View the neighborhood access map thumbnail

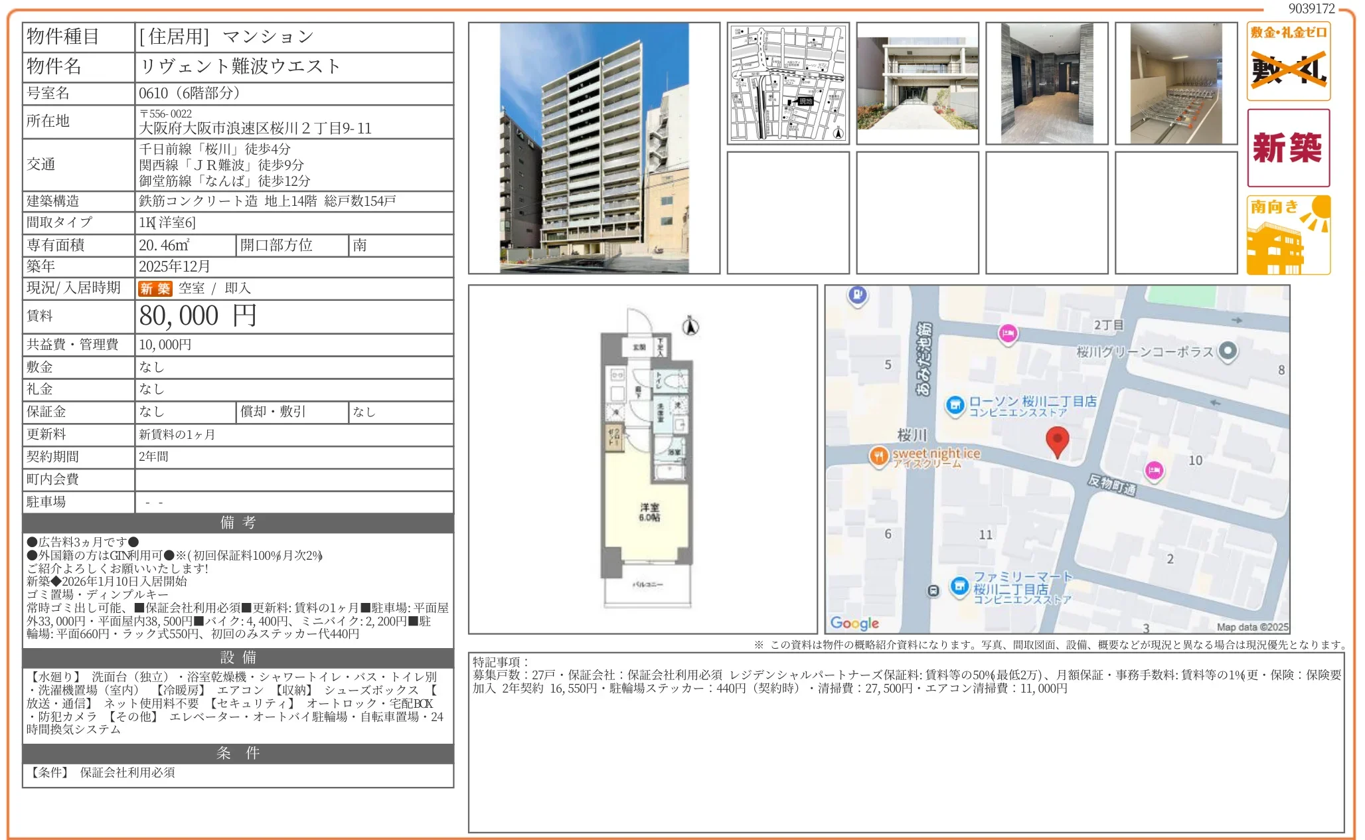point(788,82)
